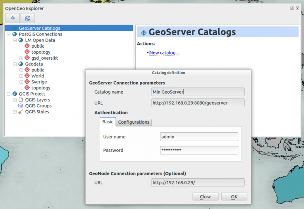Viewport: 304px width, 209px height.
Task: Expand the QGIS Styles node
Action: click(x=15, y=112)
